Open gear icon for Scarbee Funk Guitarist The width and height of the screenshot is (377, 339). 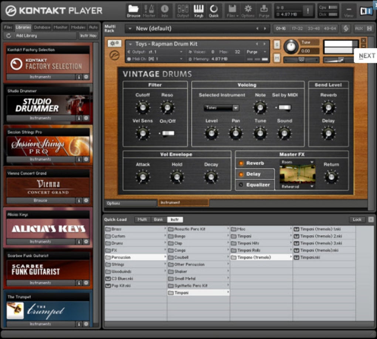(x=86, y=283)
